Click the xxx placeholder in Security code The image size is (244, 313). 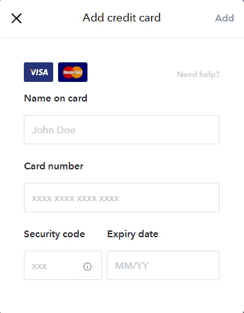click(x=39, y=267)
